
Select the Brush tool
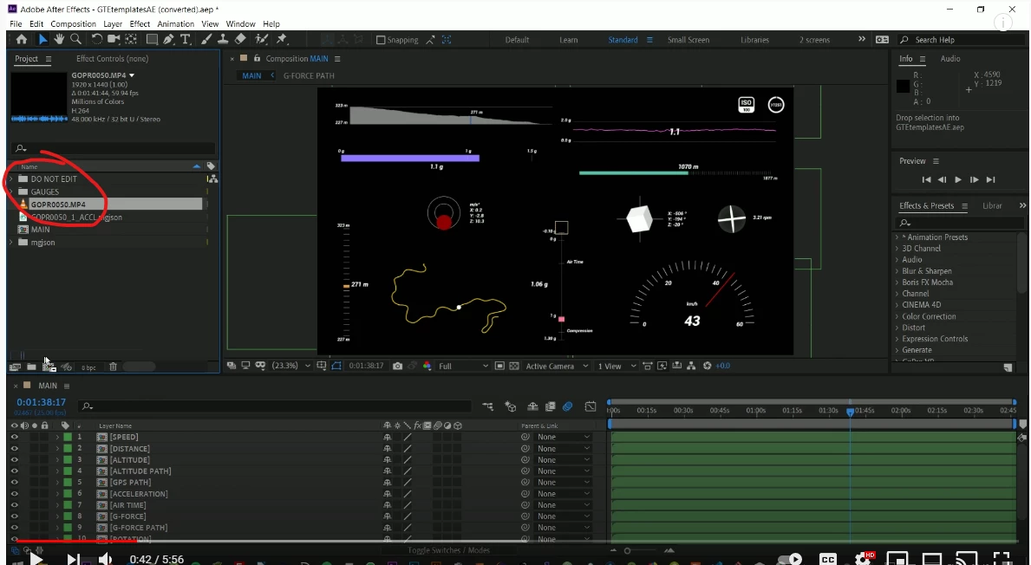pos(206,39)
